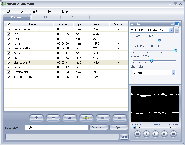Image resolution: width=185 pixels, height=145 pixels.
Task: Click the arrow button beside profile dropdown
Action: (177, 30)
